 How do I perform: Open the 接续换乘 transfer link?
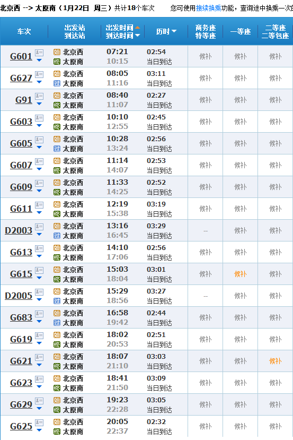tap(208, 8)
